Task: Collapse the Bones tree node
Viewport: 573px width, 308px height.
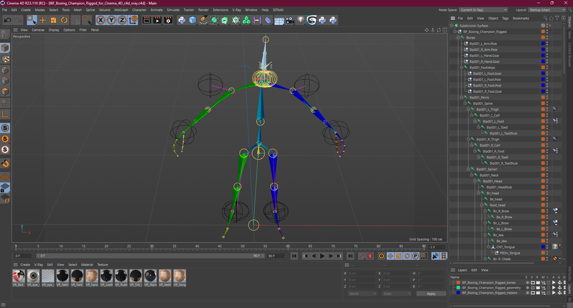Action: coord(458,38)
